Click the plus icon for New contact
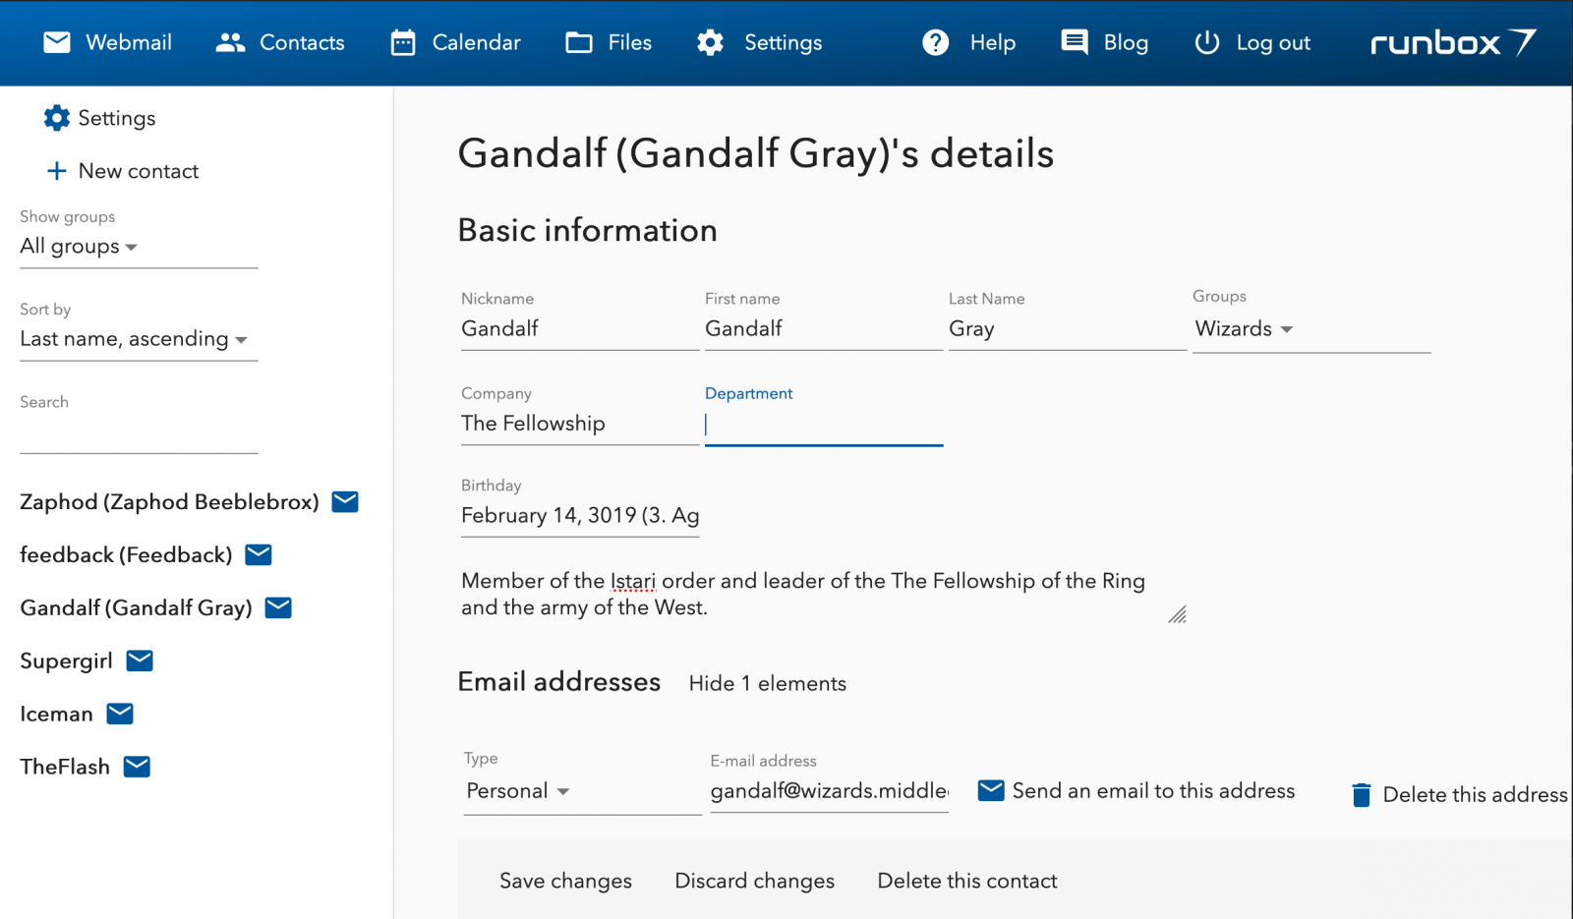 (57, 171)
